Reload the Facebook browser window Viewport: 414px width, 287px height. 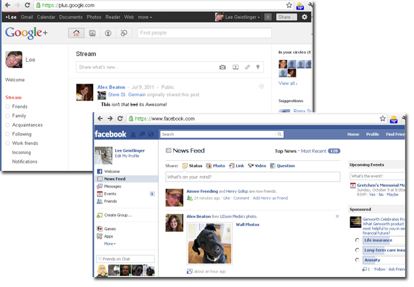tap(120, 119)
